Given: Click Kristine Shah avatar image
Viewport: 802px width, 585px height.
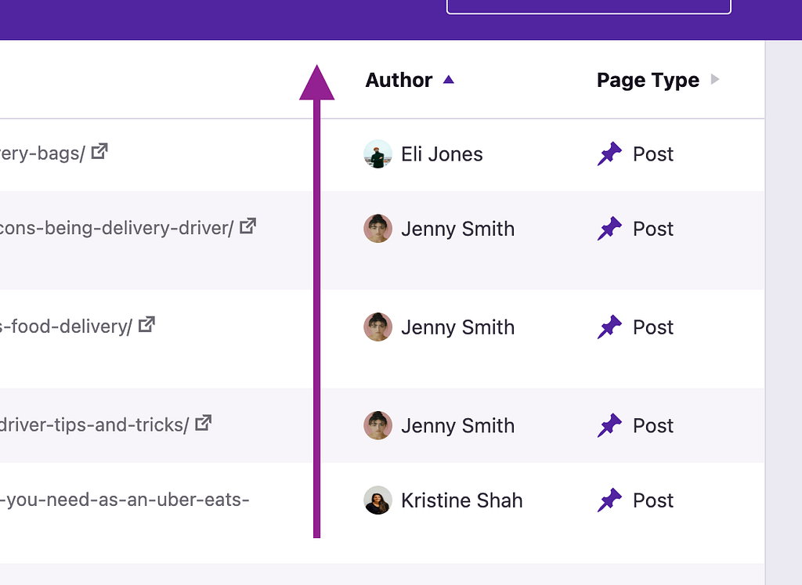Looking at the screenshot, I should [x=378, y=500].
